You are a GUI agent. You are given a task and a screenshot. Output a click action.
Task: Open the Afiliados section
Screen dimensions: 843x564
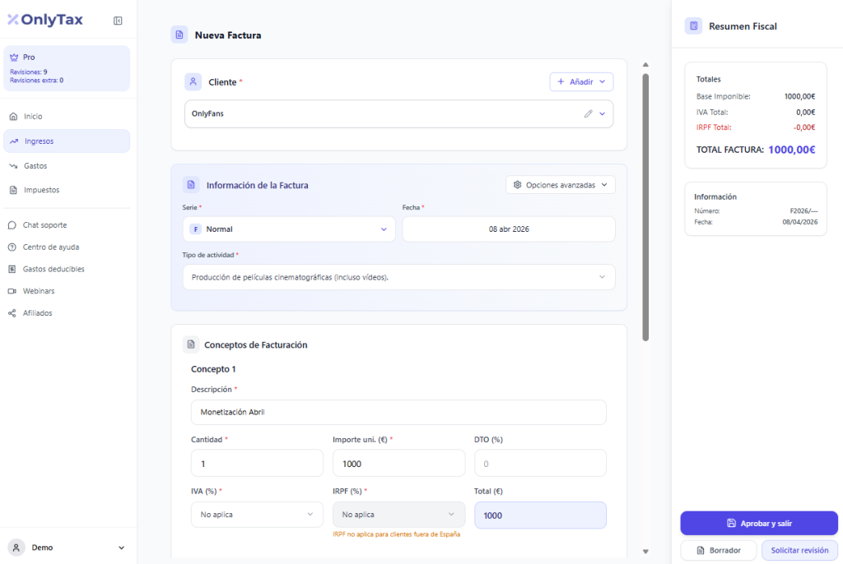[37, 313]
